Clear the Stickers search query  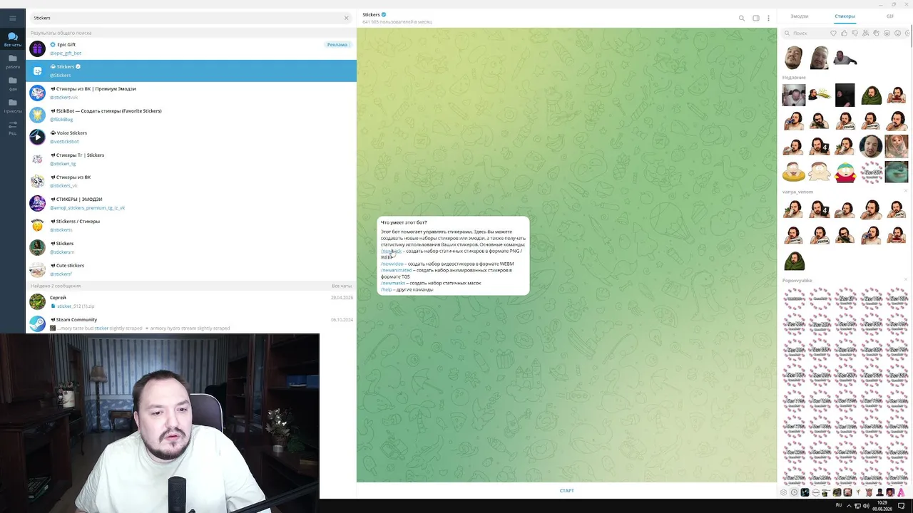(347, 18)
